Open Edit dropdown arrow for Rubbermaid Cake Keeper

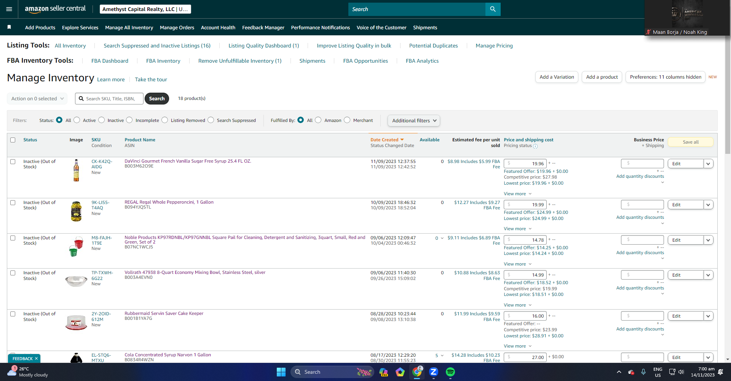708,316
